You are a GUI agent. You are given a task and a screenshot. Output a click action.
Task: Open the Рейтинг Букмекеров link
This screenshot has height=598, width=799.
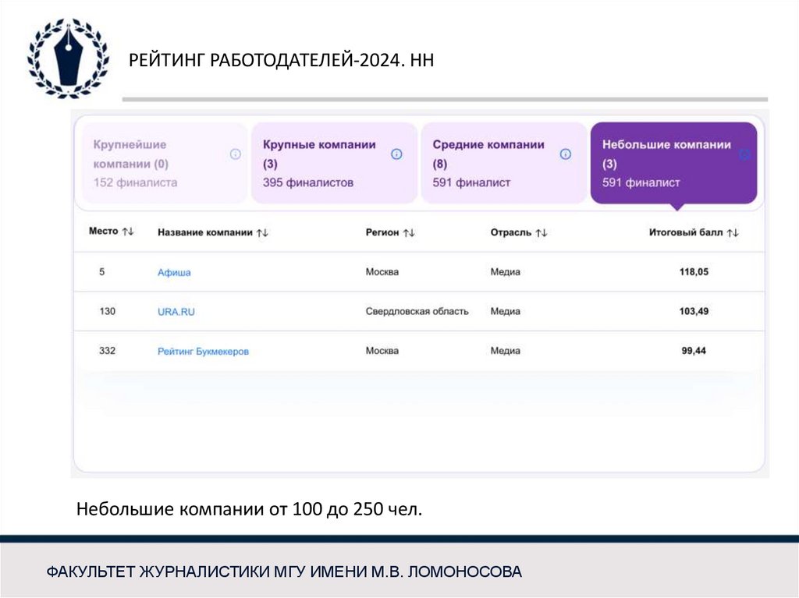point(203,351)
